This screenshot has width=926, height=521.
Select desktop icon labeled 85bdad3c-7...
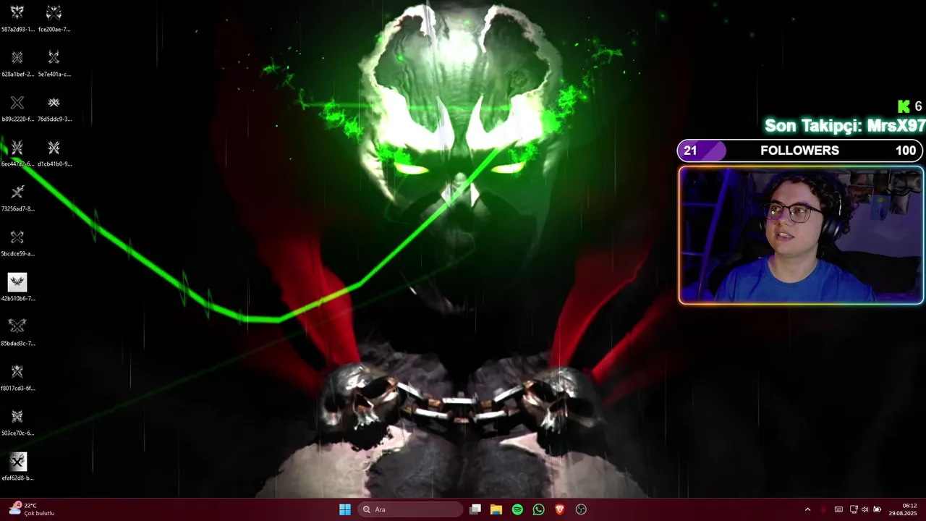[x=17, y=332]
